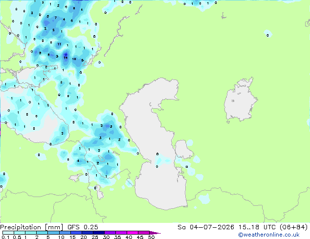
Task: Click the 1 to 2 mm legend swatch
Action: [x=31, y=233]
